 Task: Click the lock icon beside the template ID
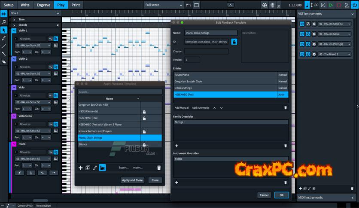(234, 42)
